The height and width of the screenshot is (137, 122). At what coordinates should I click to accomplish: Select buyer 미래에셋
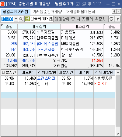68,38
